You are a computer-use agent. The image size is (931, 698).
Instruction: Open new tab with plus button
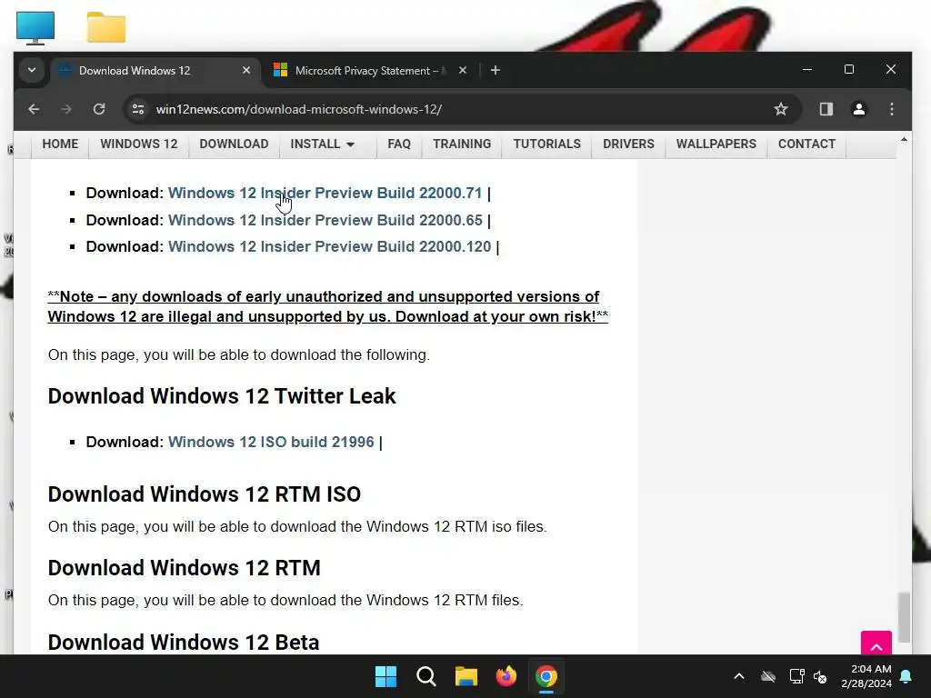[496, 70]
